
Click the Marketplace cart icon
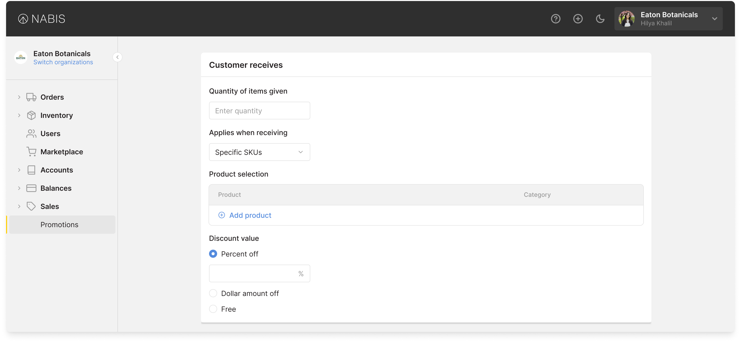(31, 152)
